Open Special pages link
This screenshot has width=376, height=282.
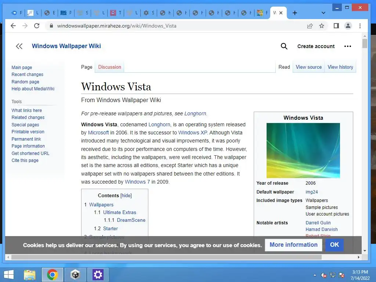click(x=25, y=125)
